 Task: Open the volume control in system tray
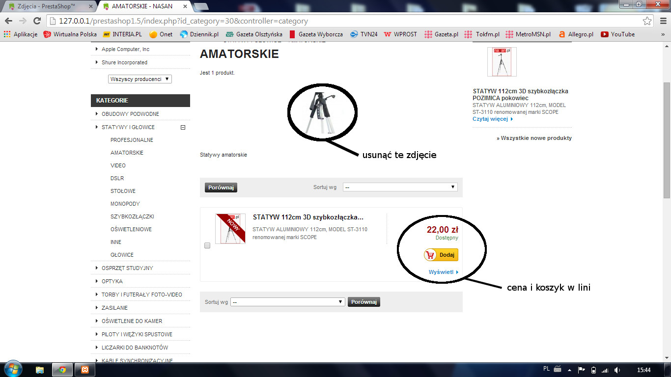pos(617,370)
